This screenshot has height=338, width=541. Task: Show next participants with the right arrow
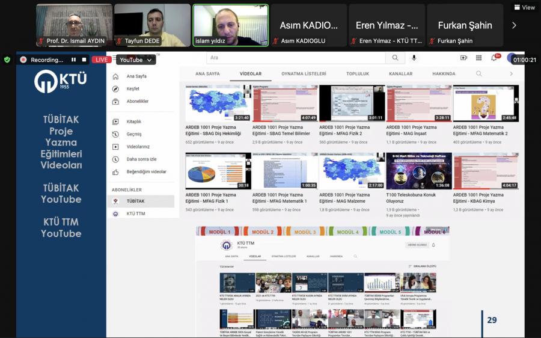(514, 25)
